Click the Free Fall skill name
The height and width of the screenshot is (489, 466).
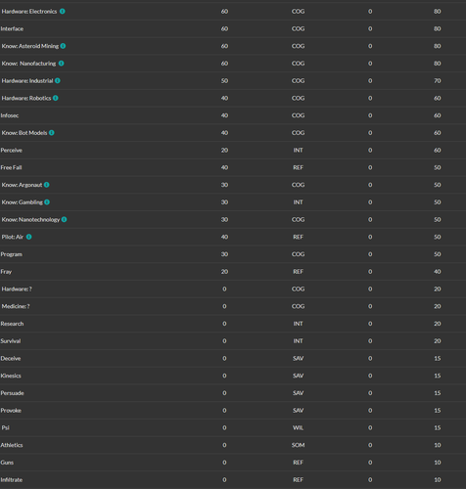click(x=11, y=167)
